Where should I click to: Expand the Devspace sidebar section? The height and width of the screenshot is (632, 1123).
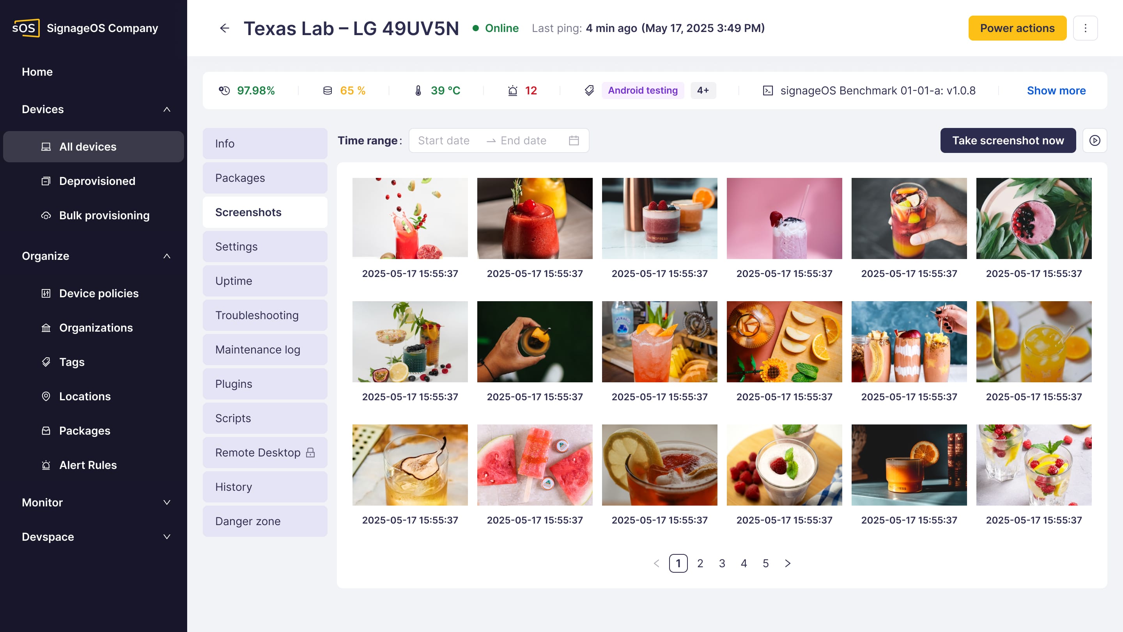click(167, 537)
